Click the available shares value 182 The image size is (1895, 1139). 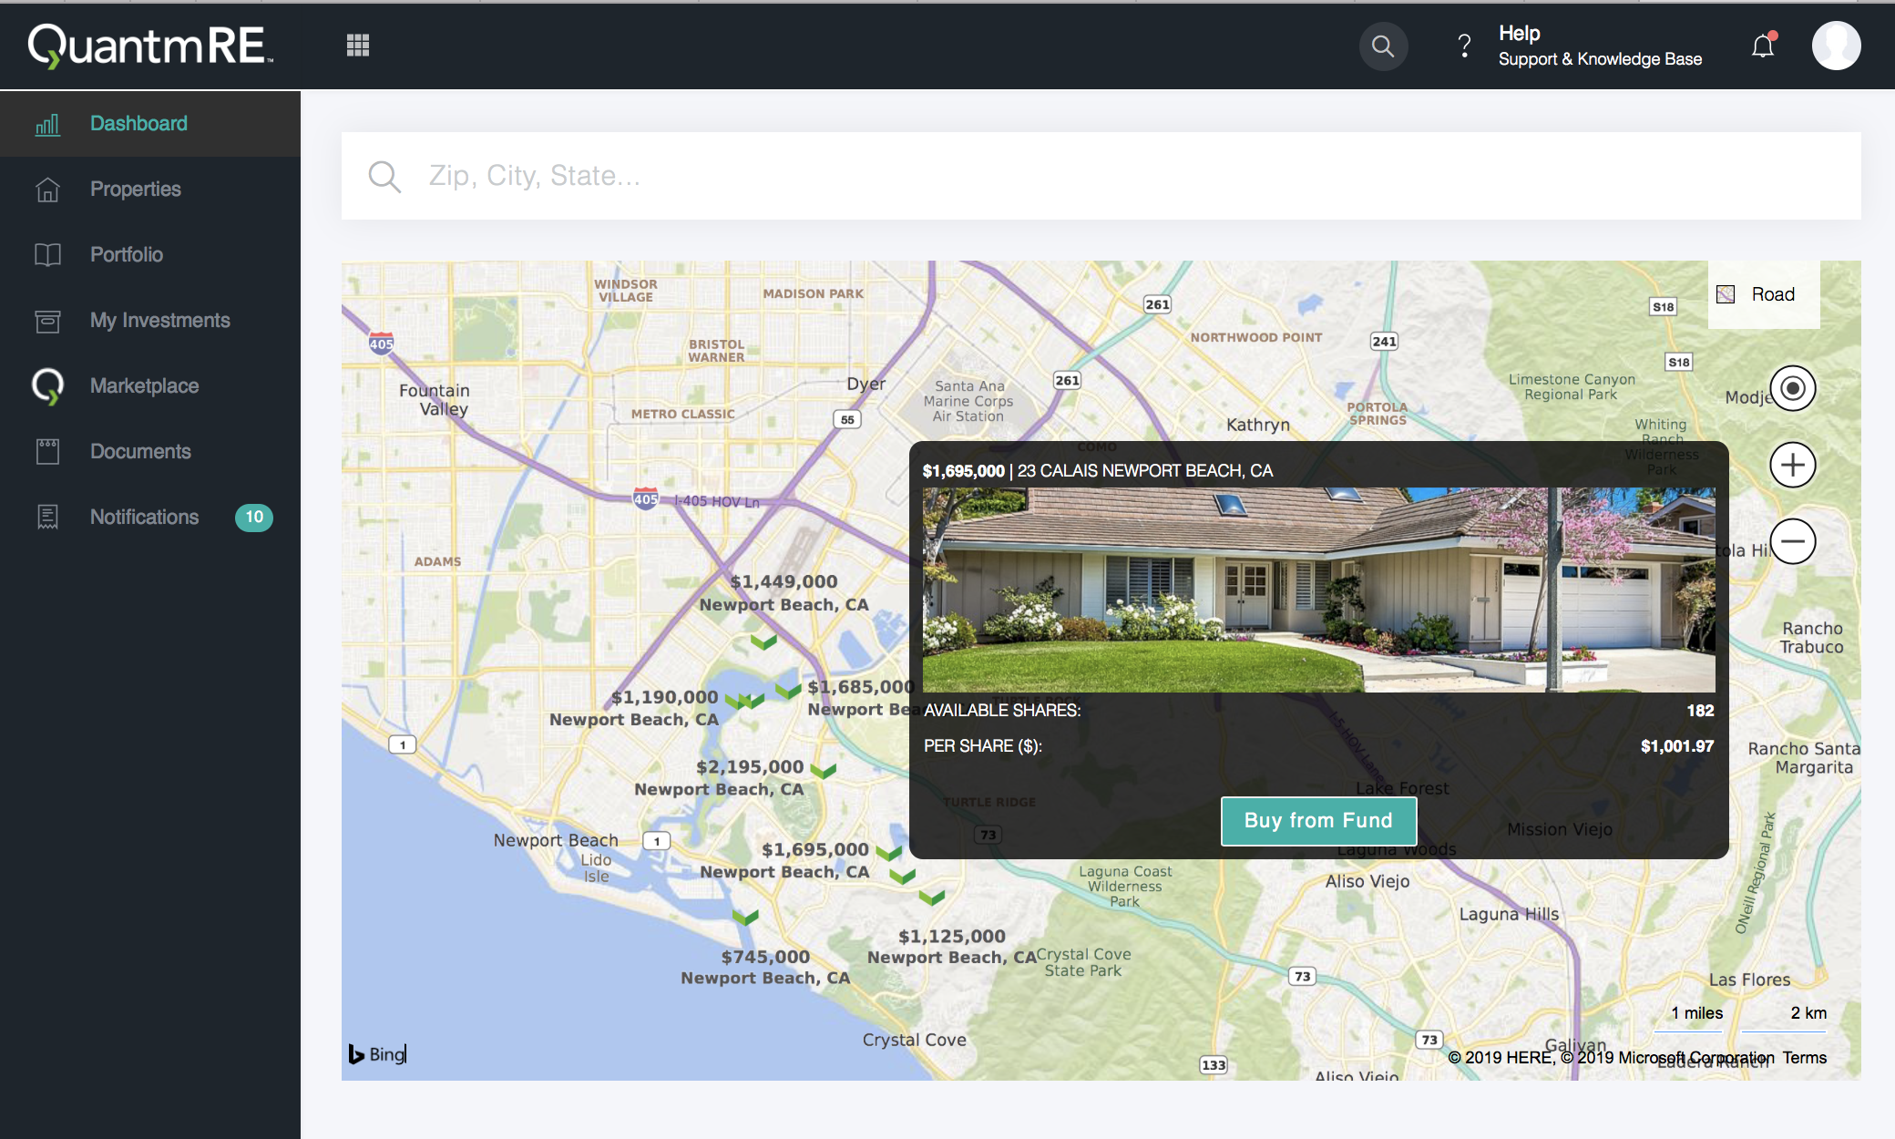(1700, 711)
